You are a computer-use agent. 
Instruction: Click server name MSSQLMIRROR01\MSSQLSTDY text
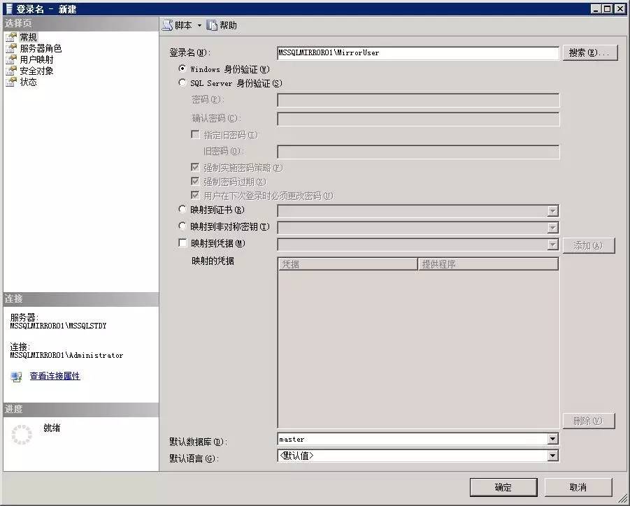(58, 326)
